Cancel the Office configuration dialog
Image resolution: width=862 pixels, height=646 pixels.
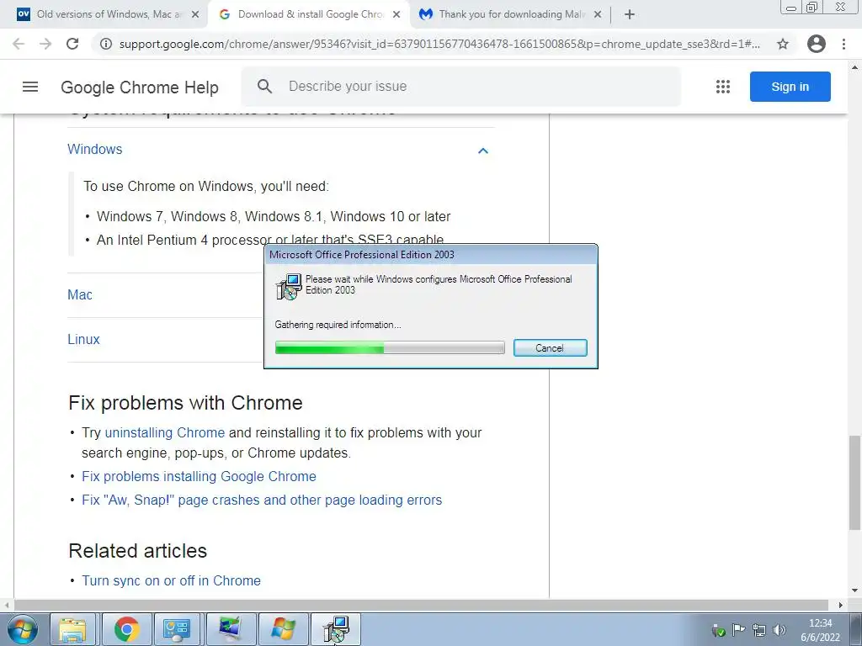[551, 347]
